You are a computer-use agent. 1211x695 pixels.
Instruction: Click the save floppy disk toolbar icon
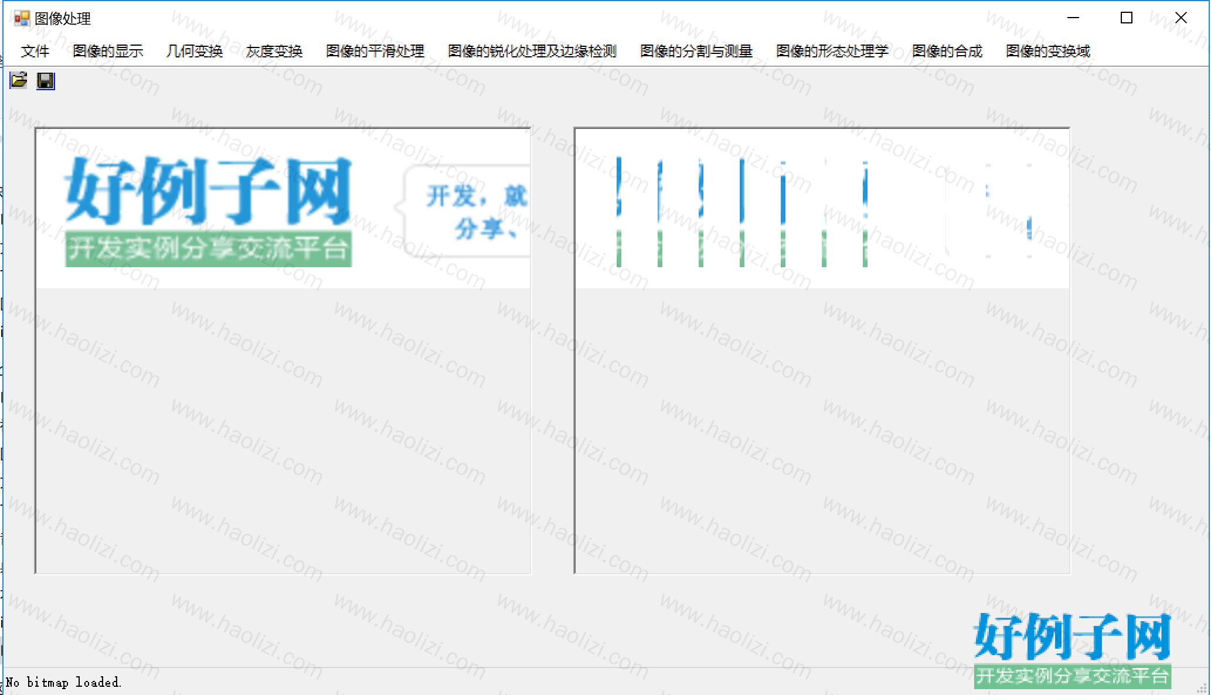coord(46,80)
